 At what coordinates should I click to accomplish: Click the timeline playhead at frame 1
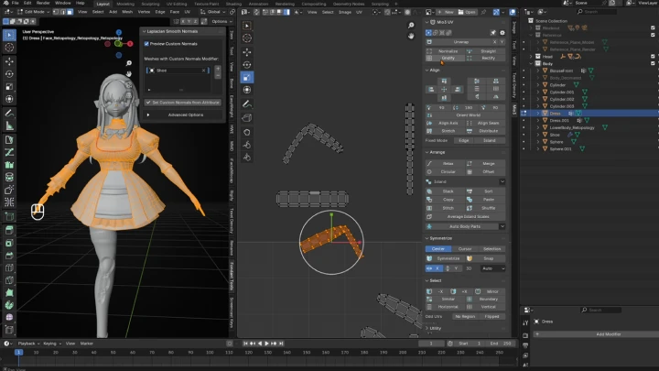pyautogui.click(x=18, y=352)
